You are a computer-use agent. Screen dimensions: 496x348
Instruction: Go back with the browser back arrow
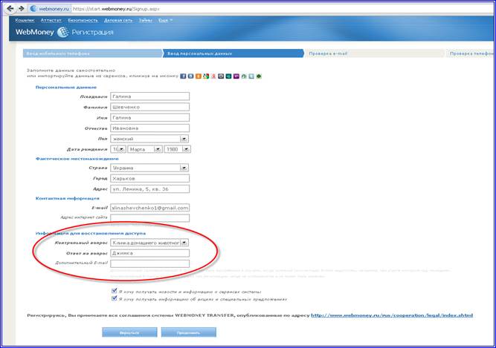[x=10, y=8]
